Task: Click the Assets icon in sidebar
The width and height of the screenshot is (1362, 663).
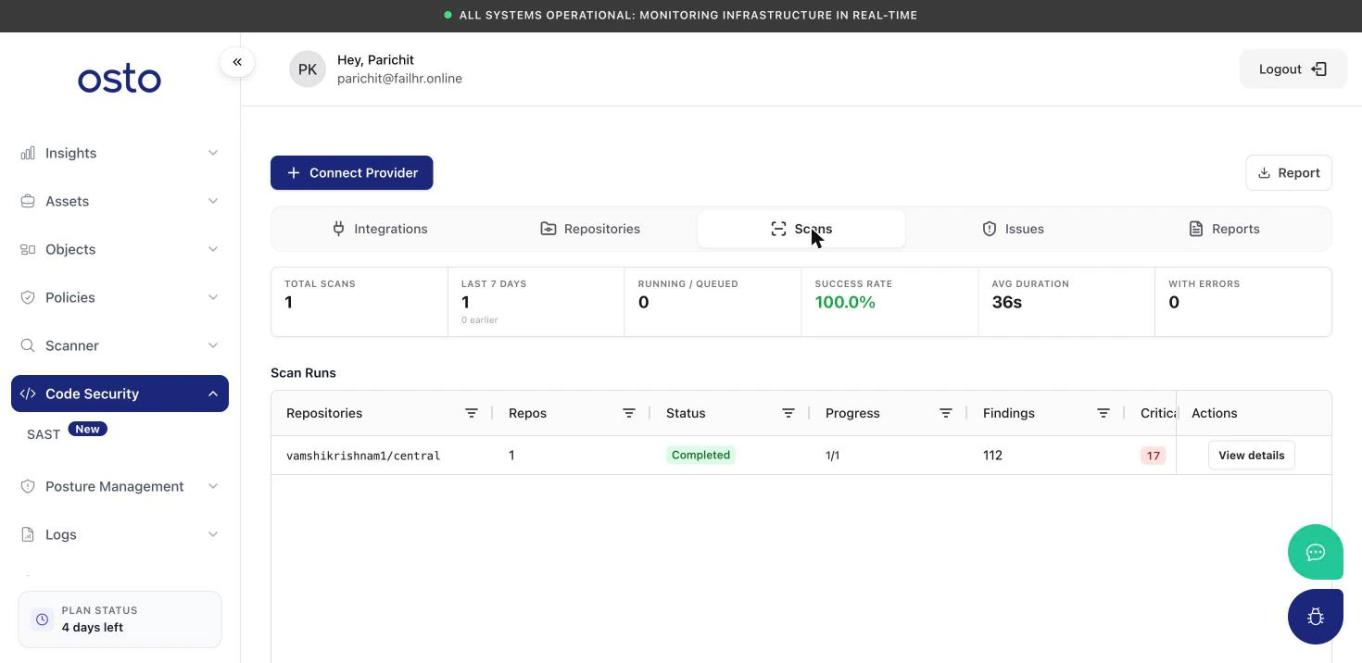Action: (x=28, y=201)
